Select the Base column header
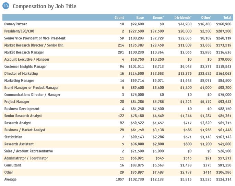The height and width of the screenshot is (186, 235). coord(140,17)
